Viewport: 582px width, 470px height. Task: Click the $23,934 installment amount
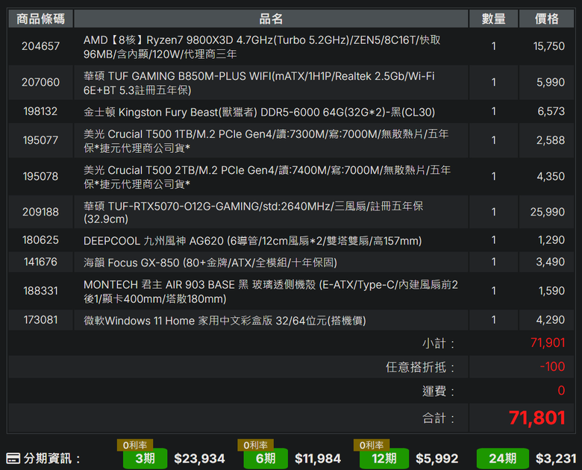[199, 459]
